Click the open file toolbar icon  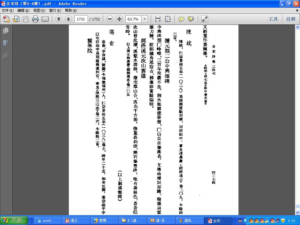[x=16, y=19]
